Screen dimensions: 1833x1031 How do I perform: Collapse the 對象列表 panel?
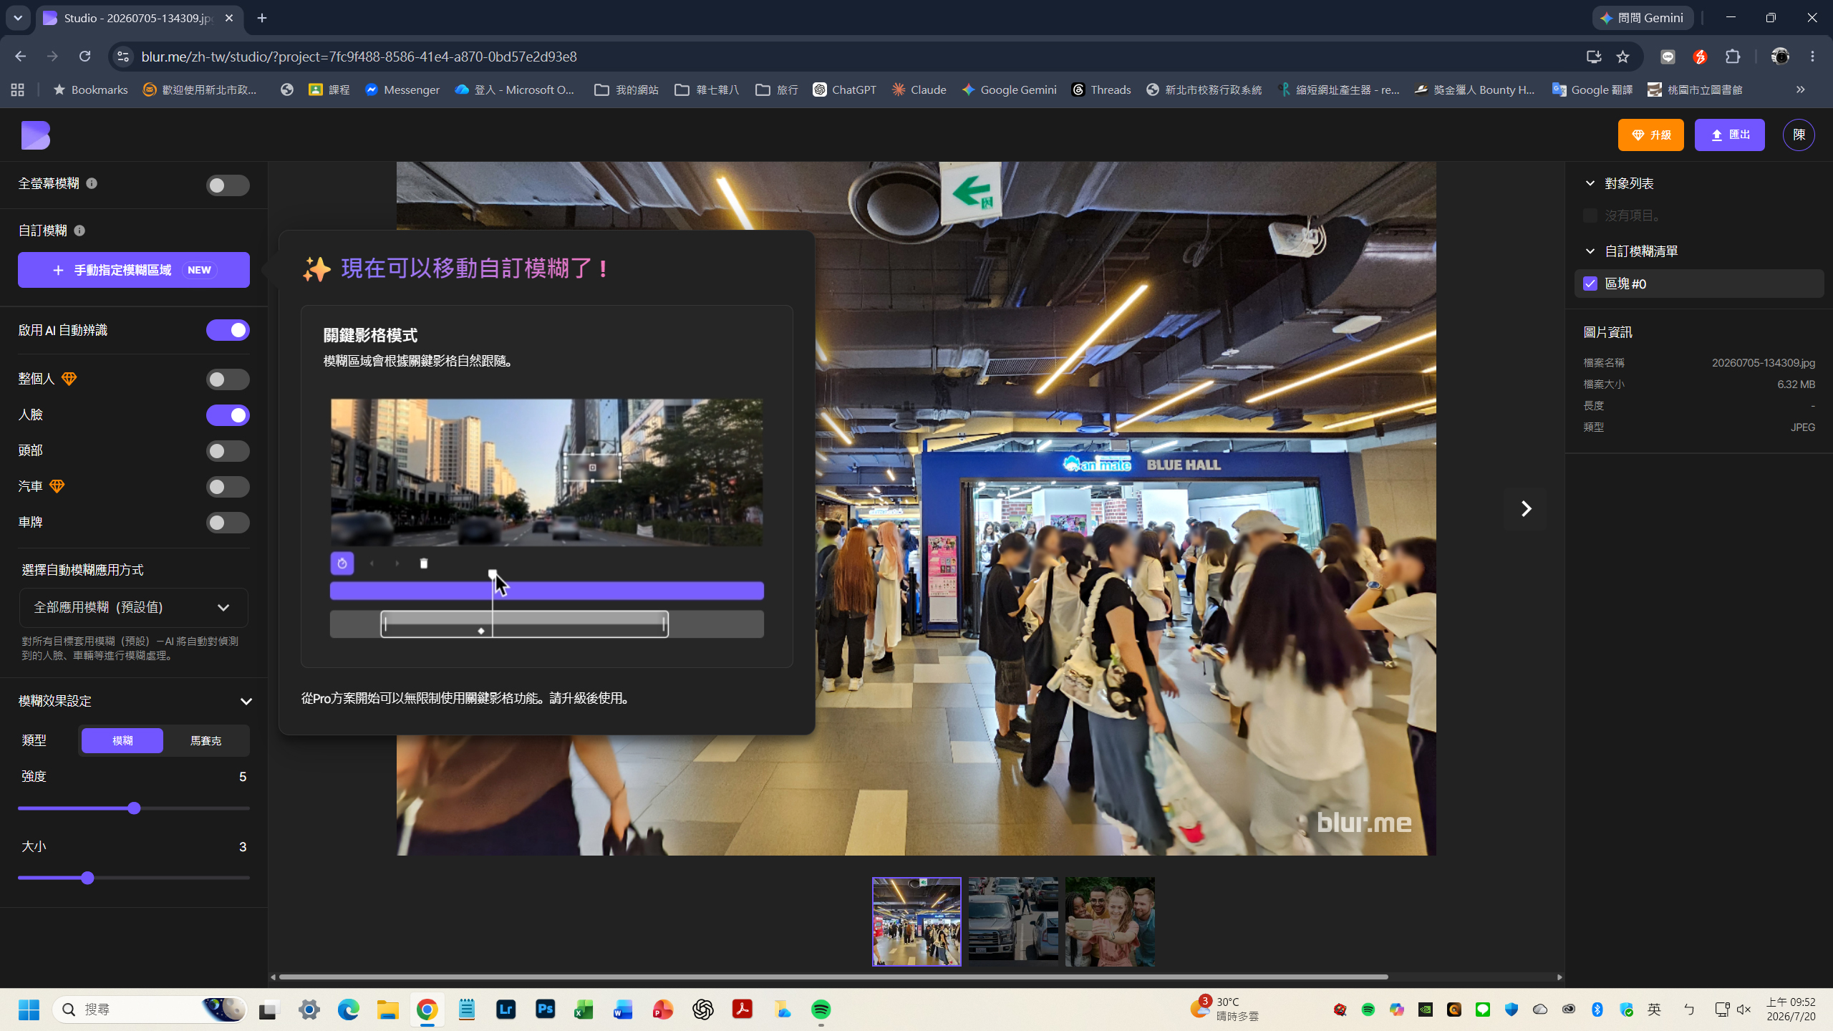[1590, 183]
